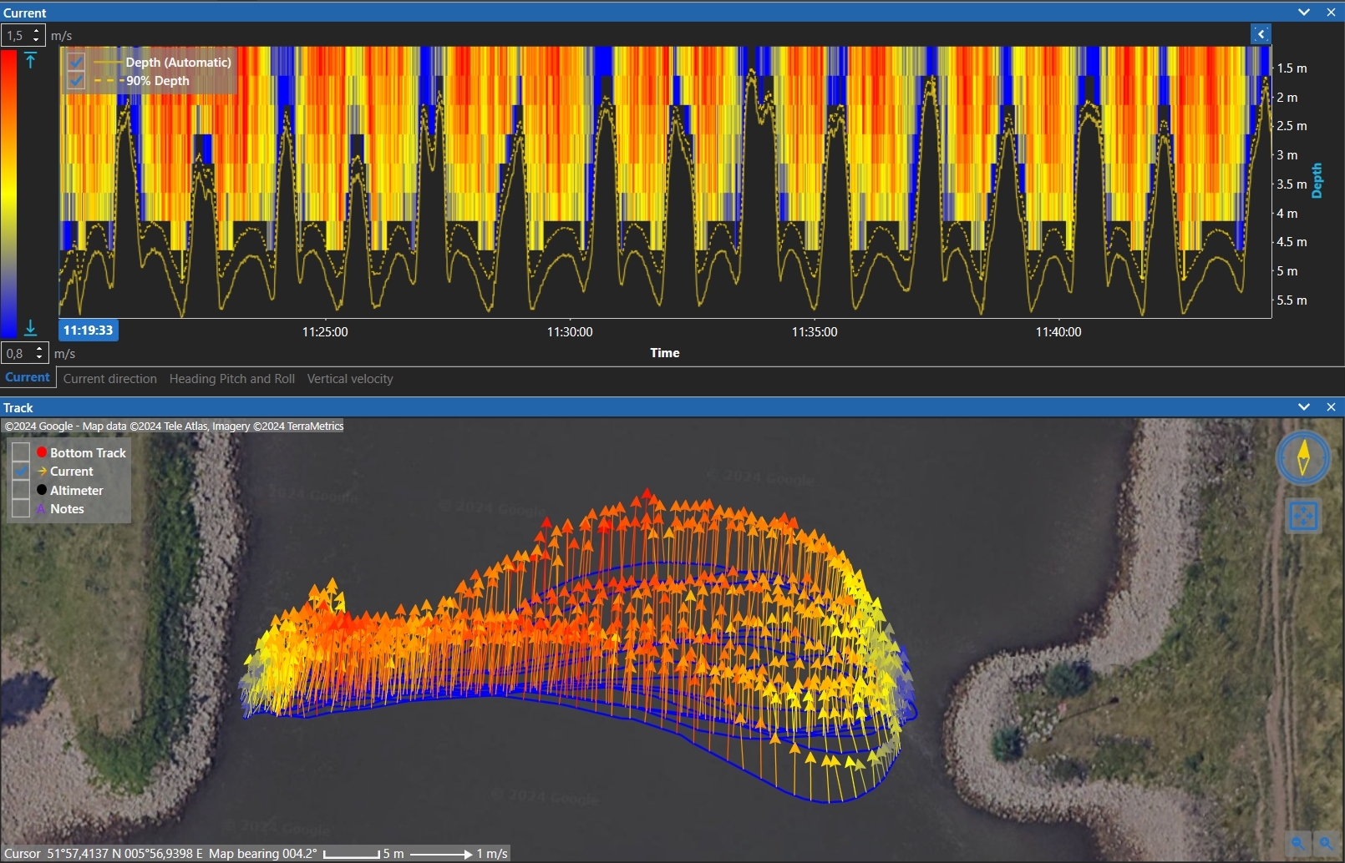Screen dimensions: 1345x863
Task: Click the cursor coordinates field in the status bar
Action: tap(125, 853)
